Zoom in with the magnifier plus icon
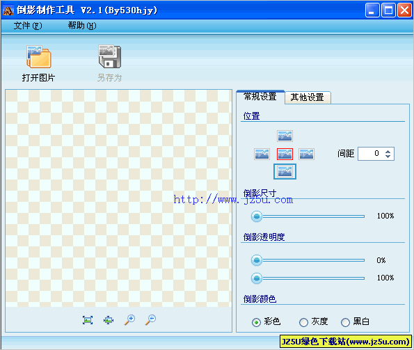414x350 pixels. [x=129, y=319]
